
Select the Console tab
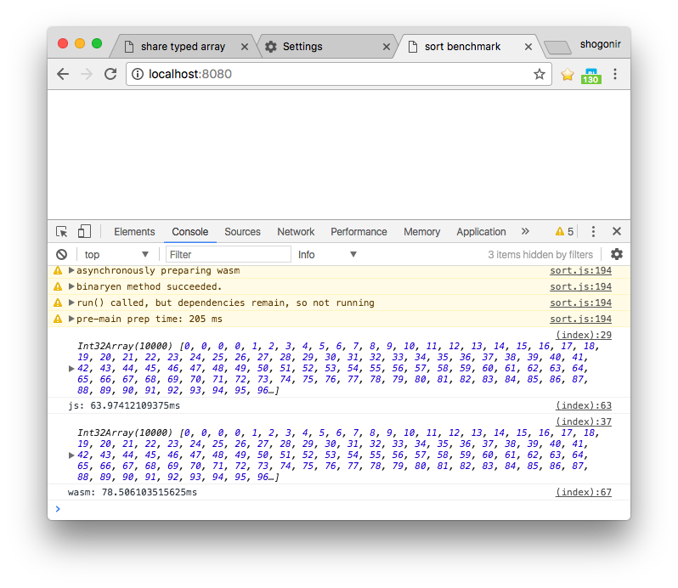pos(189,232)
